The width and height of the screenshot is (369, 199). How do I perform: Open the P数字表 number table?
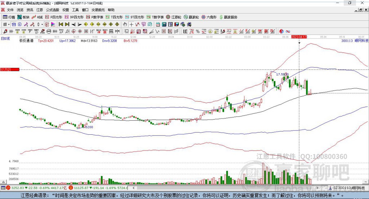coord(95,17)
